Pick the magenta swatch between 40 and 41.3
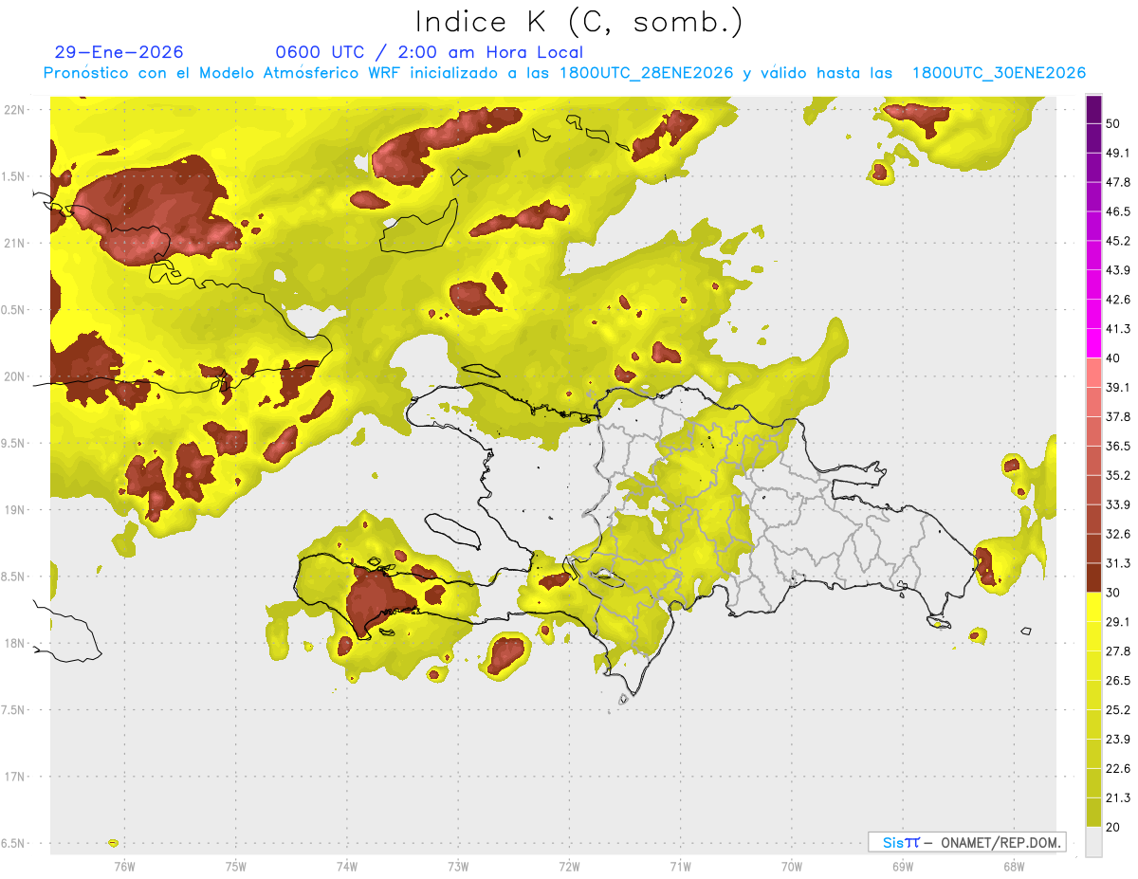The image size is (1138, 879). pyautogui.click(x=1093, y=343)
